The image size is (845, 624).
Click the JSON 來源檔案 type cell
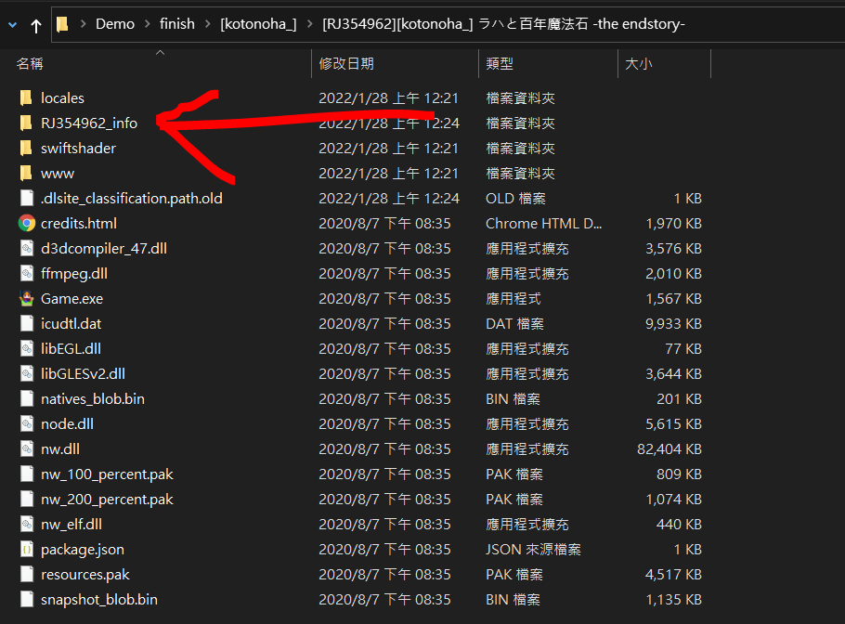click(x=533, y=549)
